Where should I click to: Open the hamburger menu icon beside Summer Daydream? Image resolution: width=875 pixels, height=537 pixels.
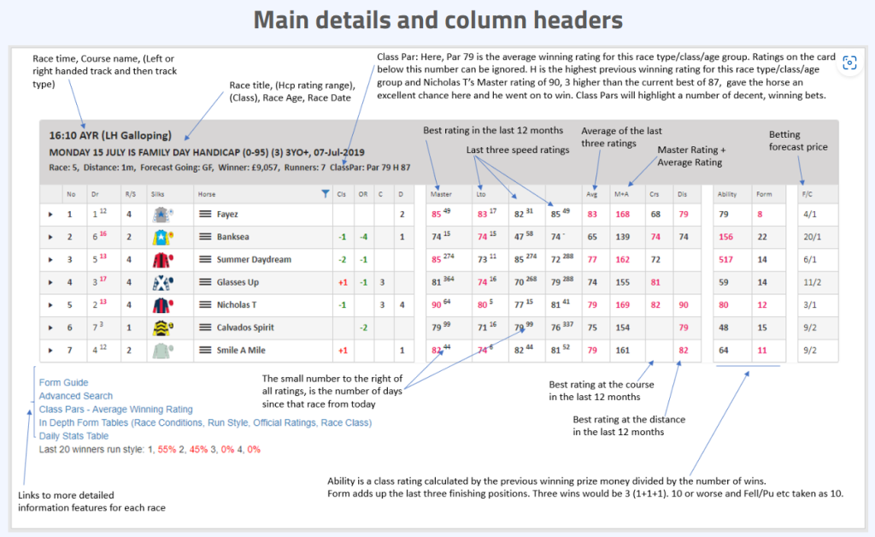pos(205,259)
